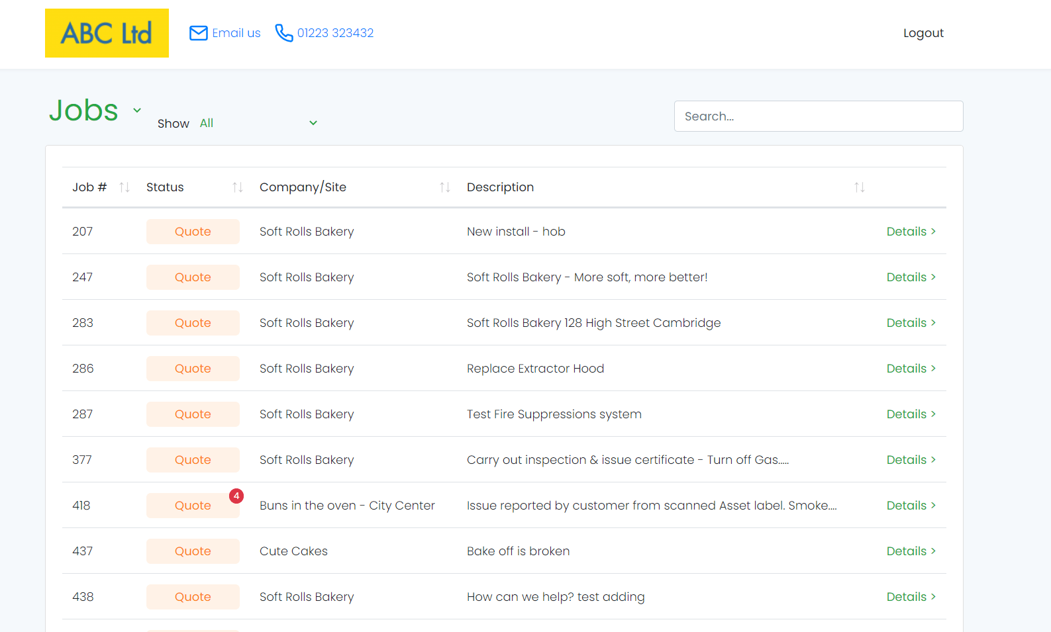This screenshot has width=1051, height=632.
Task: Open Details for job 207
Action: tap(911, 232)
